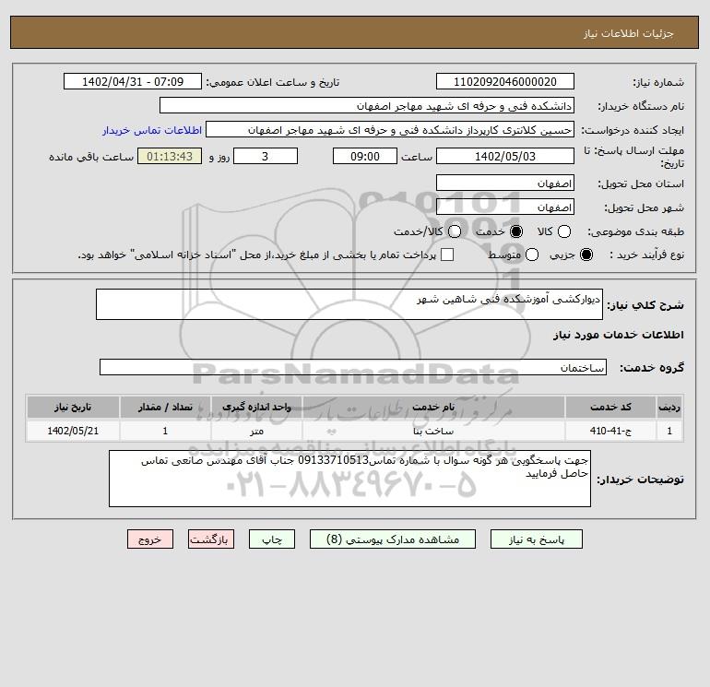710x687 pixels.
Task: Click the date cell 1402/05/21
Action: (73, 431)
